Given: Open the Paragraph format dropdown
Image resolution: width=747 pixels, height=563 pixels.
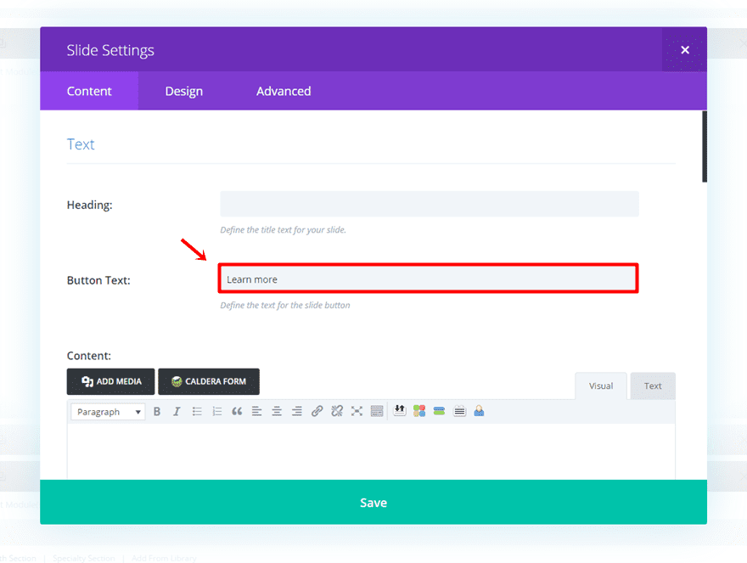Looking at the screenshot, I should (109, 412).
